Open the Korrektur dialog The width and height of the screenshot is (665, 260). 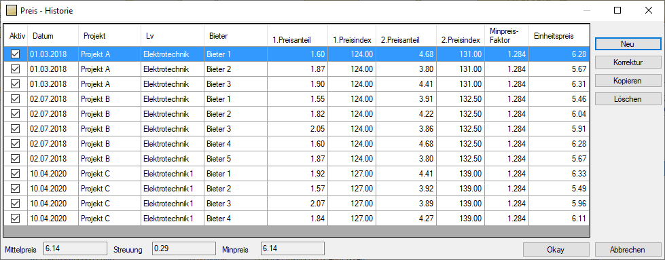pos(628,62)
